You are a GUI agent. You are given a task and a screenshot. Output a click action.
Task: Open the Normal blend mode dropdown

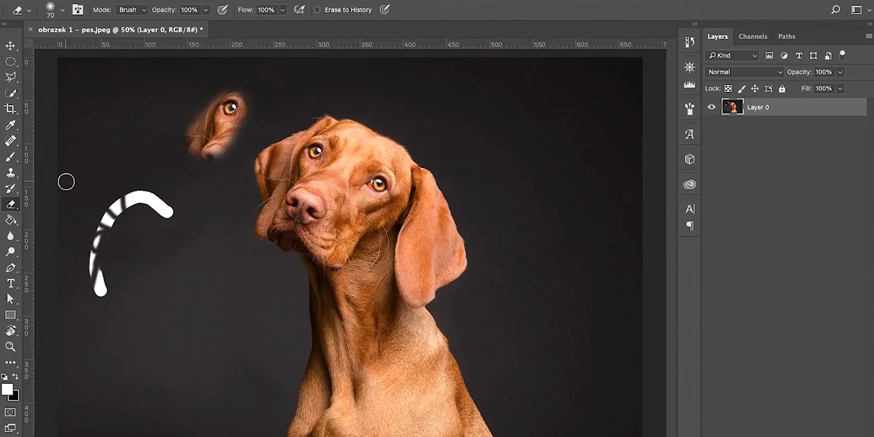pyautogui.click(x=744, y=72)
